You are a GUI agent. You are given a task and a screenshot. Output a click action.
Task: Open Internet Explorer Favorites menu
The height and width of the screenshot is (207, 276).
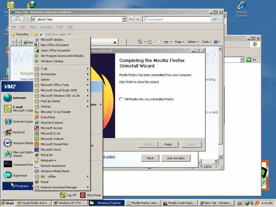46,27
